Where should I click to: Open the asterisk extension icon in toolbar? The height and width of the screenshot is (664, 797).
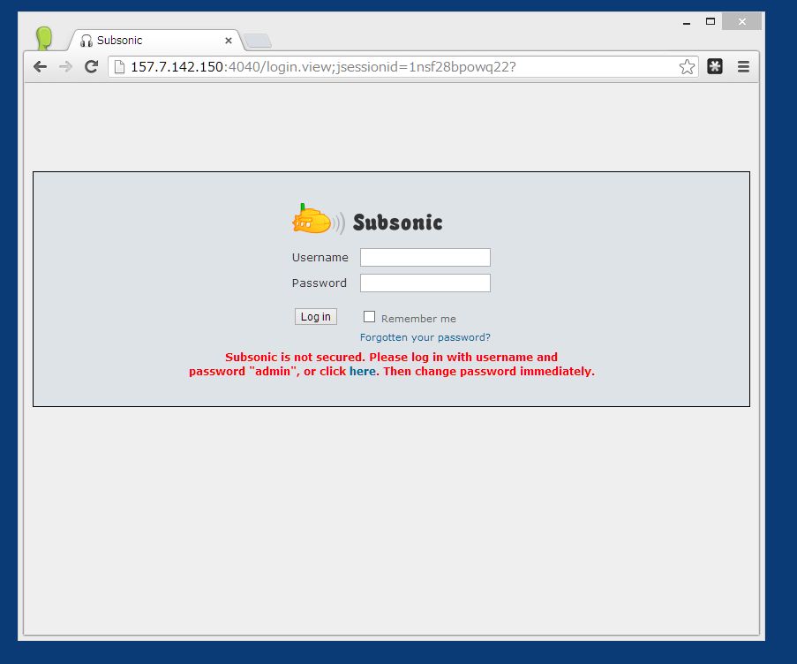(x=715, y=66)
